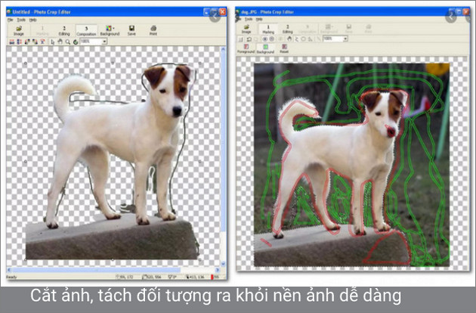Click the green rotate icon in Untitled window
The image size is (476, 313).
coord(76,42)
